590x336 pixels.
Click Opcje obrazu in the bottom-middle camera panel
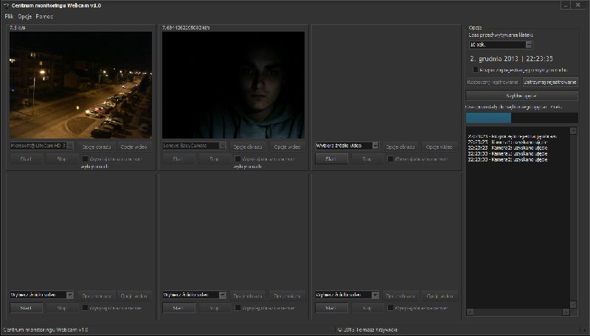point(248,296)
